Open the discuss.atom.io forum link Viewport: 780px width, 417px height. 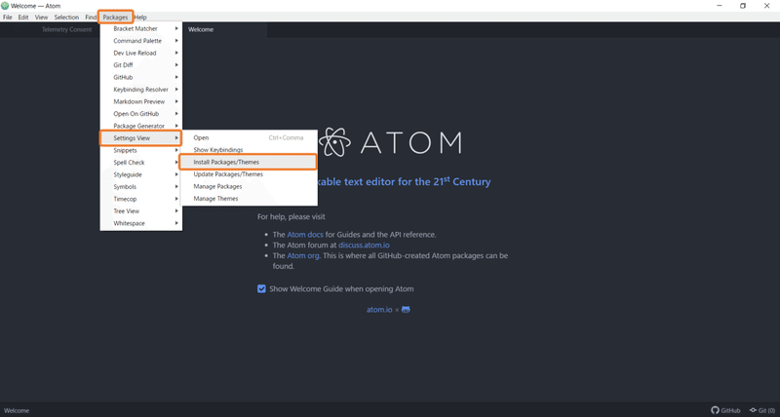[364, 245]
